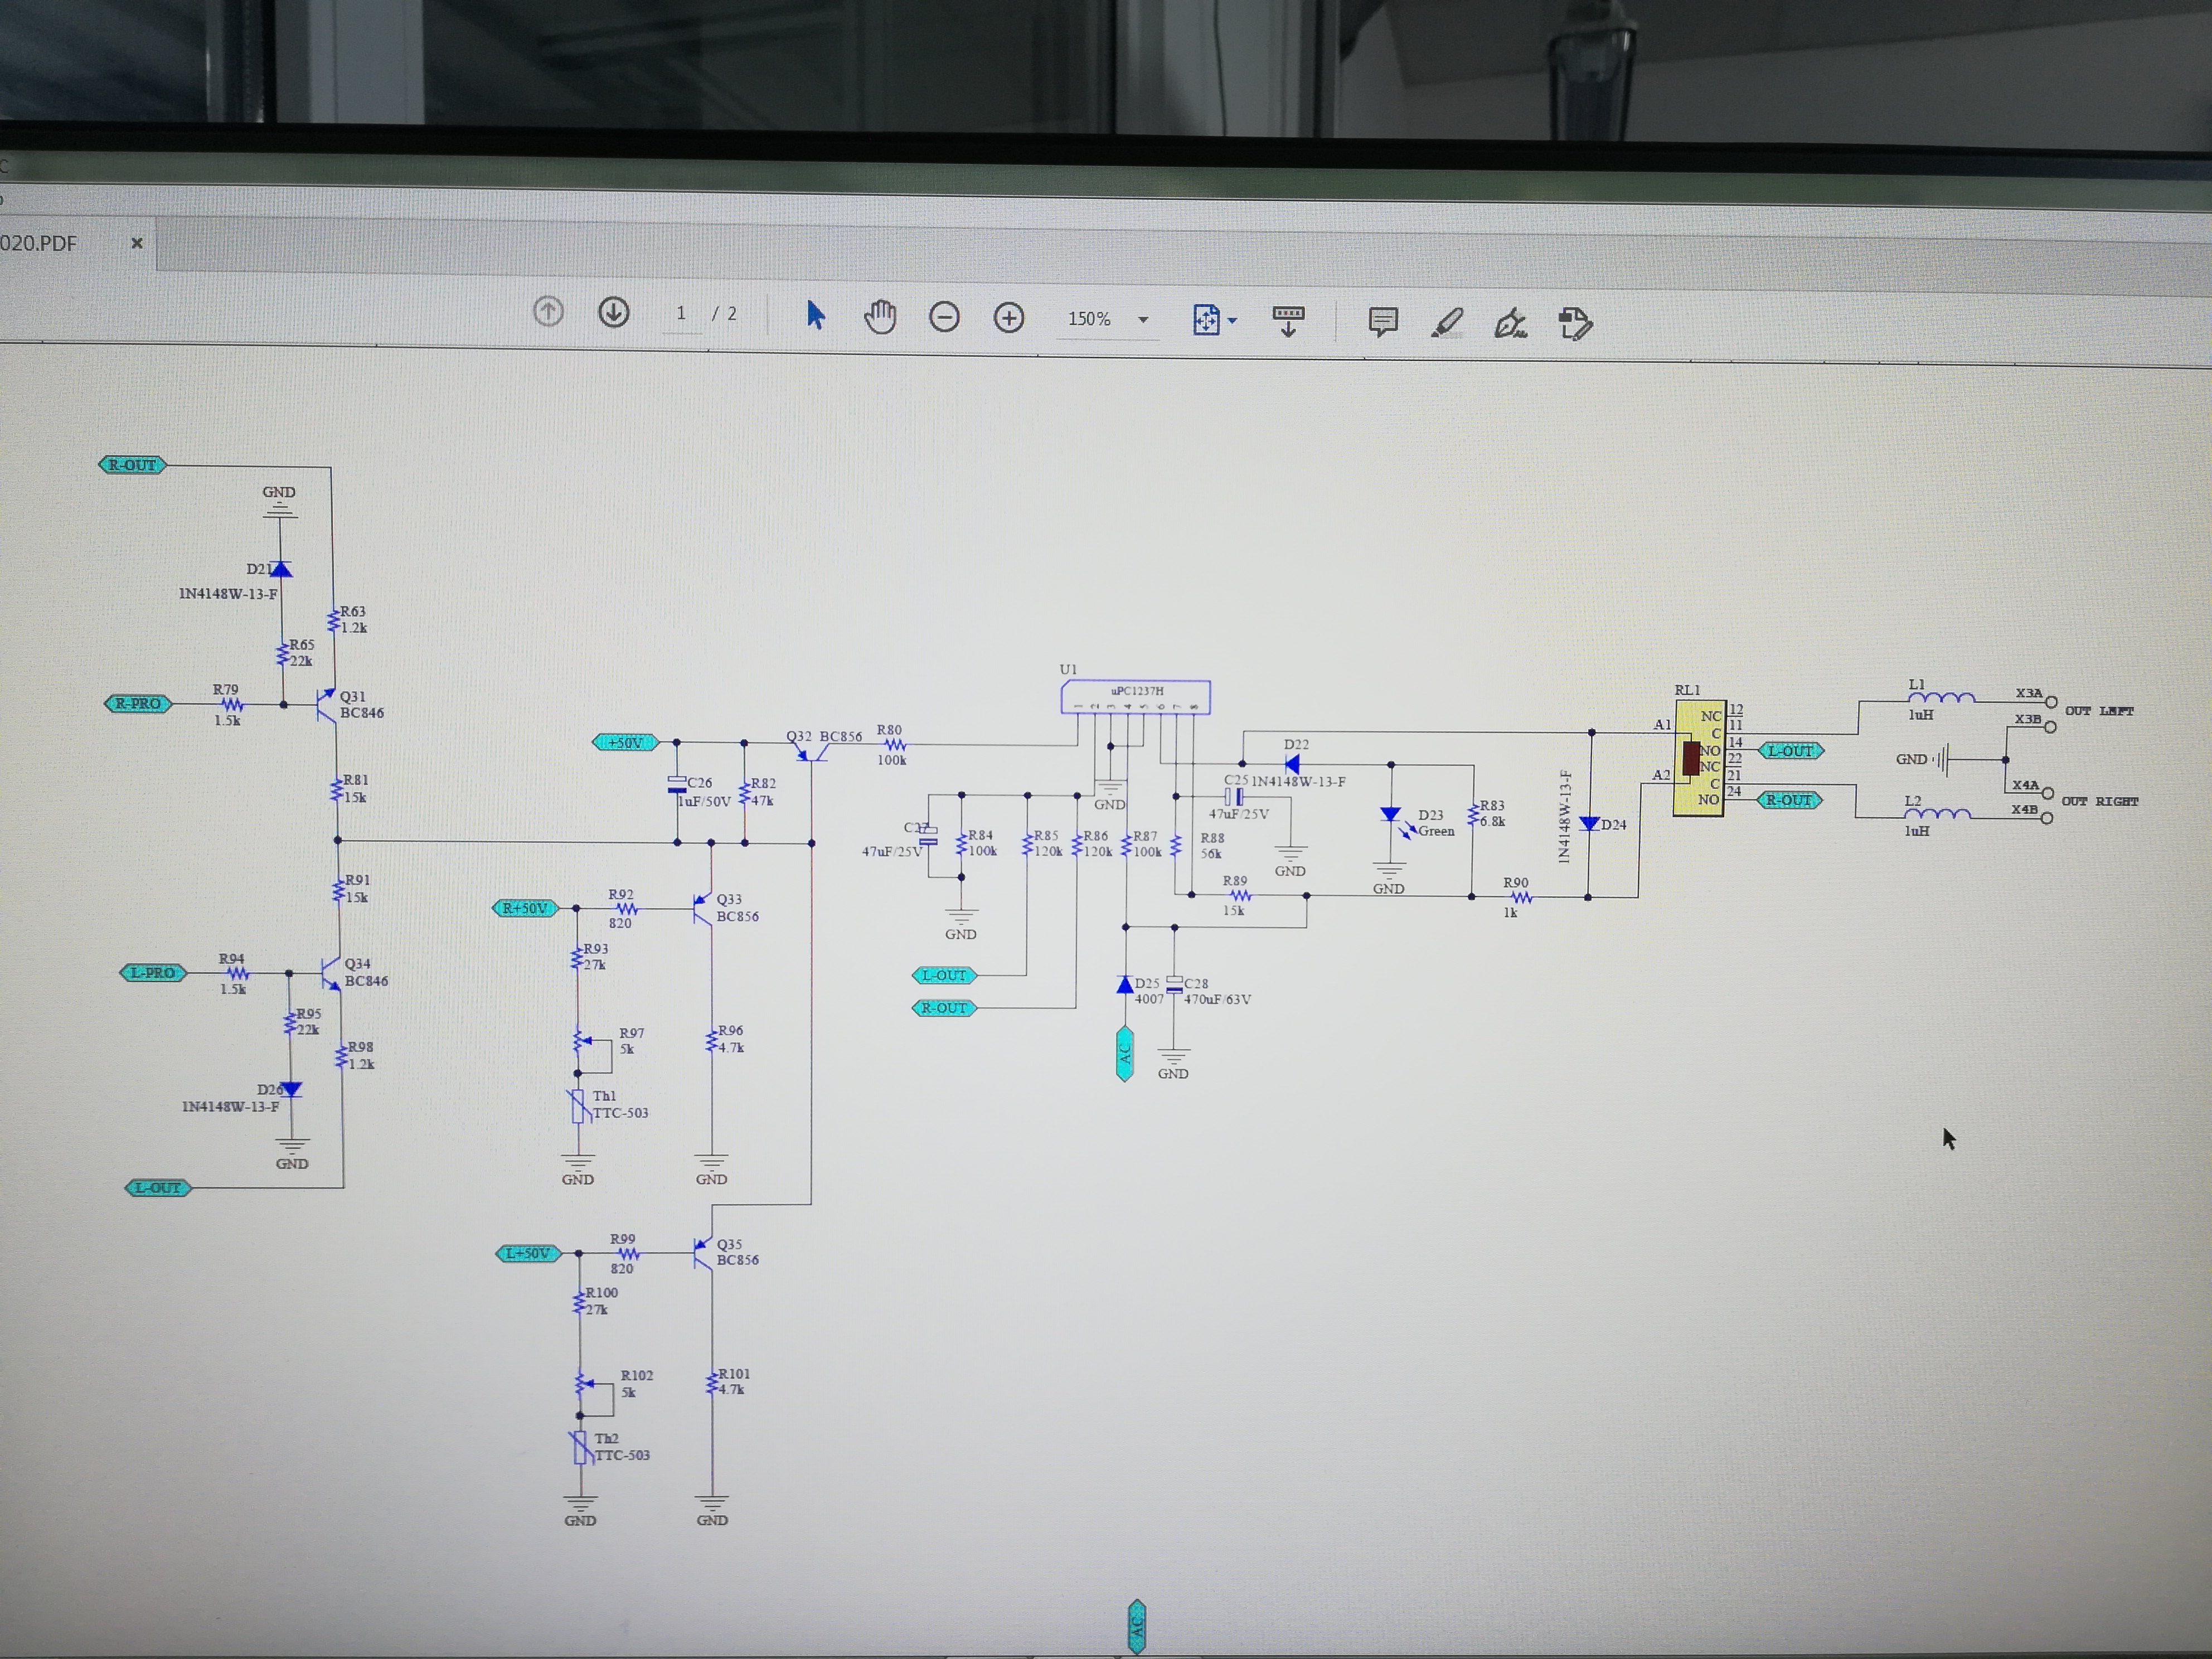Go to the previous page
Screen dimensions: 2212x1659
point(548,312)
